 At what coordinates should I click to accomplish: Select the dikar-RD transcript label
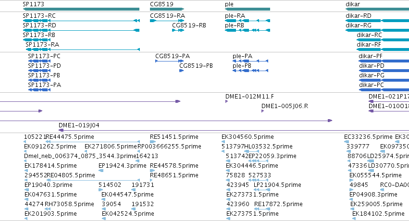click(x=359, y=16)
